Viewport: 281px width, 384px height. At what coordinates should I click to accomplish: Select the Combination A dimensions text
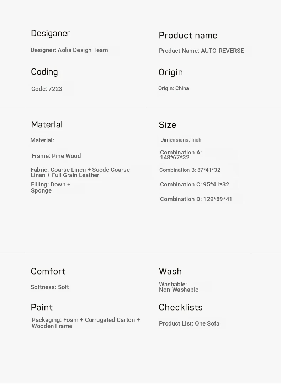coord(181,155)
